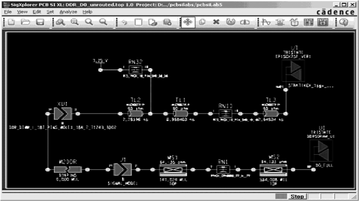Select the Move tool with four arrows

tap(187, 22)
